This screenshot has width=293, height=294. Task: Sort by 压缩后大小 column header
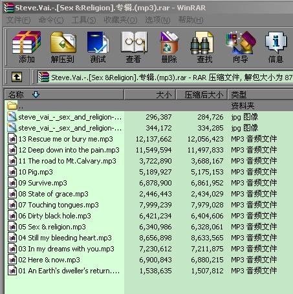(202, 94)
